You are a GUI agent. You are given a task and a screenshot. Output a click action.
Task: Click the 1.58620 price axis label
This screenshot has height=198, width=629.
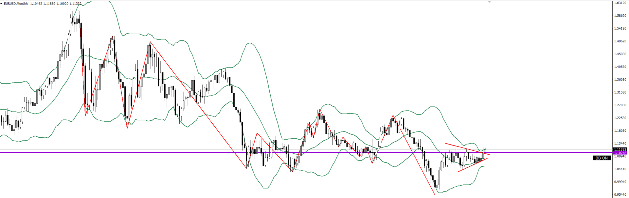click(620, 16)
